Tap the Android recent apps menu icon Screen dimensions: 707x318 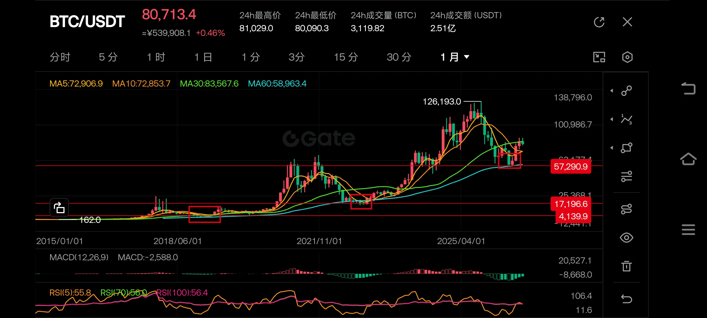[688, 230]
